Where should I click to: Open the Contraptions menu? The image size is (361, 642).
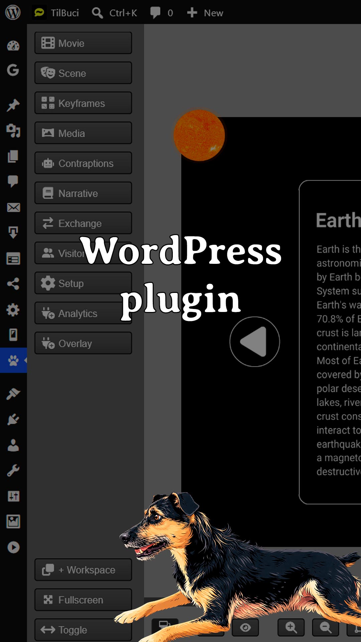pyautogui.click(x=83, y=163)
